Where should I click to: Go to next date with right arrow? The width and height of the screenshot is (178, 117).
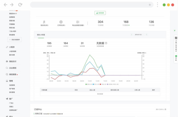pyautogui.click(x=147, y=35)
